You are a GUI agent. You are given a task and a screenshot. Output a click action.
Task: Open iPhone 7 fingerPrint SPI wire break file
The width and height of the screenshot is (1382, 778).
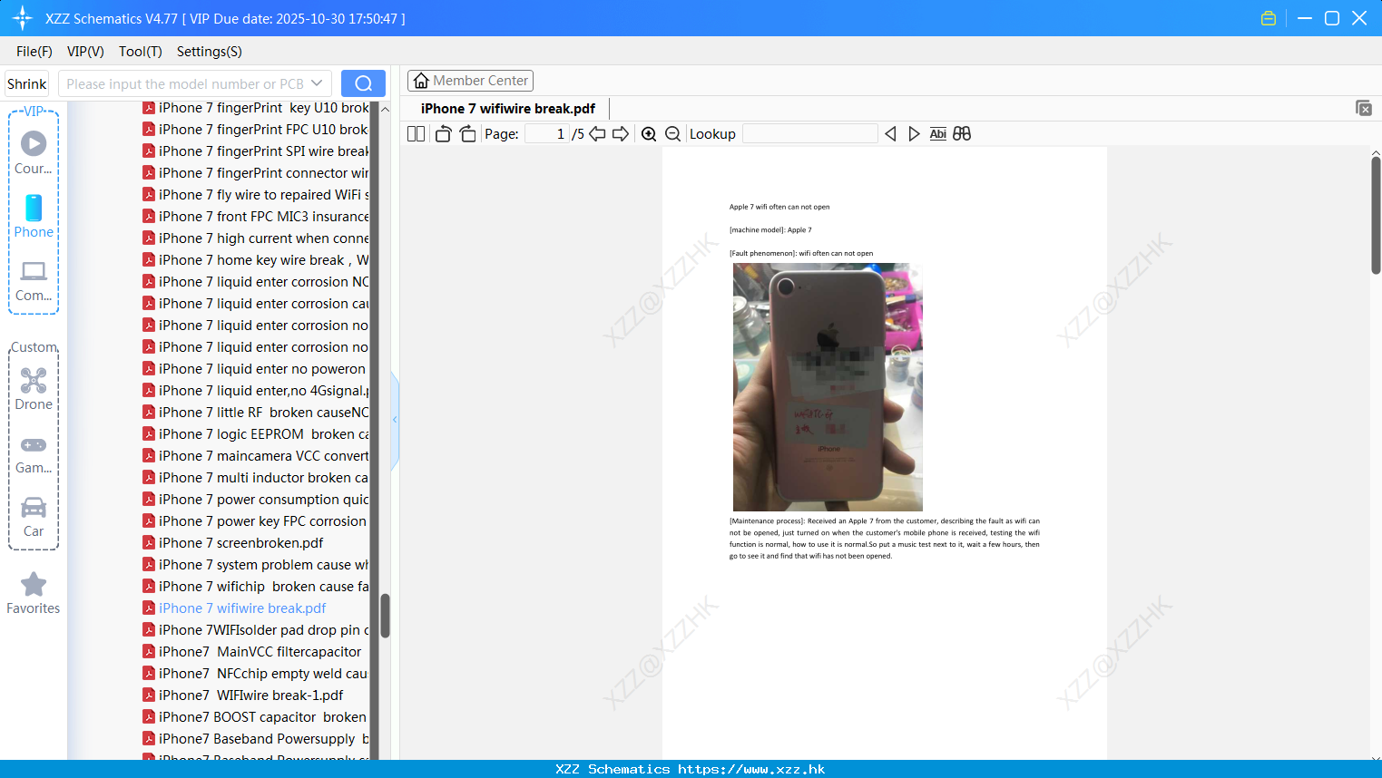(x=256, y=151)
